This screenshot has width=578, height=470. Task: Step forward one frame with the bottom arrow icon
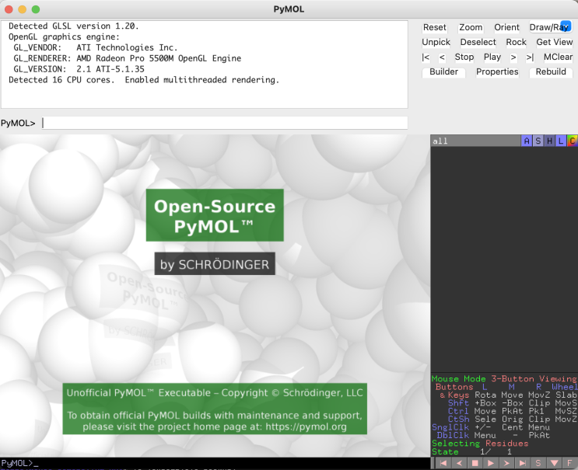pos(506,463)
